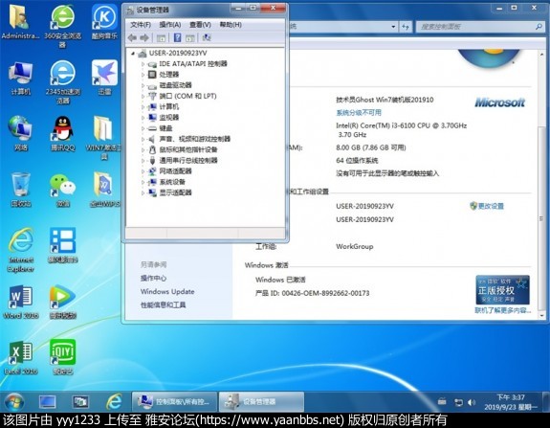Open the Network (网络) desktop icon
This screenshot has width=550, height=428.
21,133
